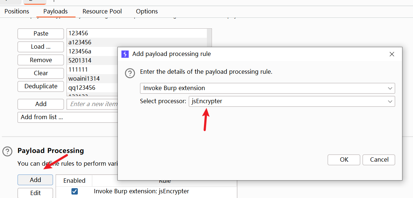Deduplicate the payload list entries

41,86
